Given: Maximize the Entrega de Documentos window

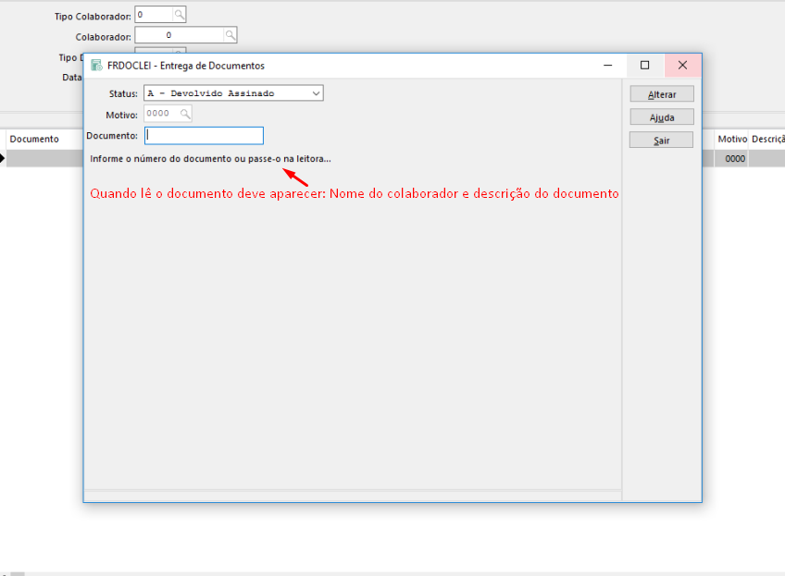Looking at the screenshot, I should [x=645, y=66].
